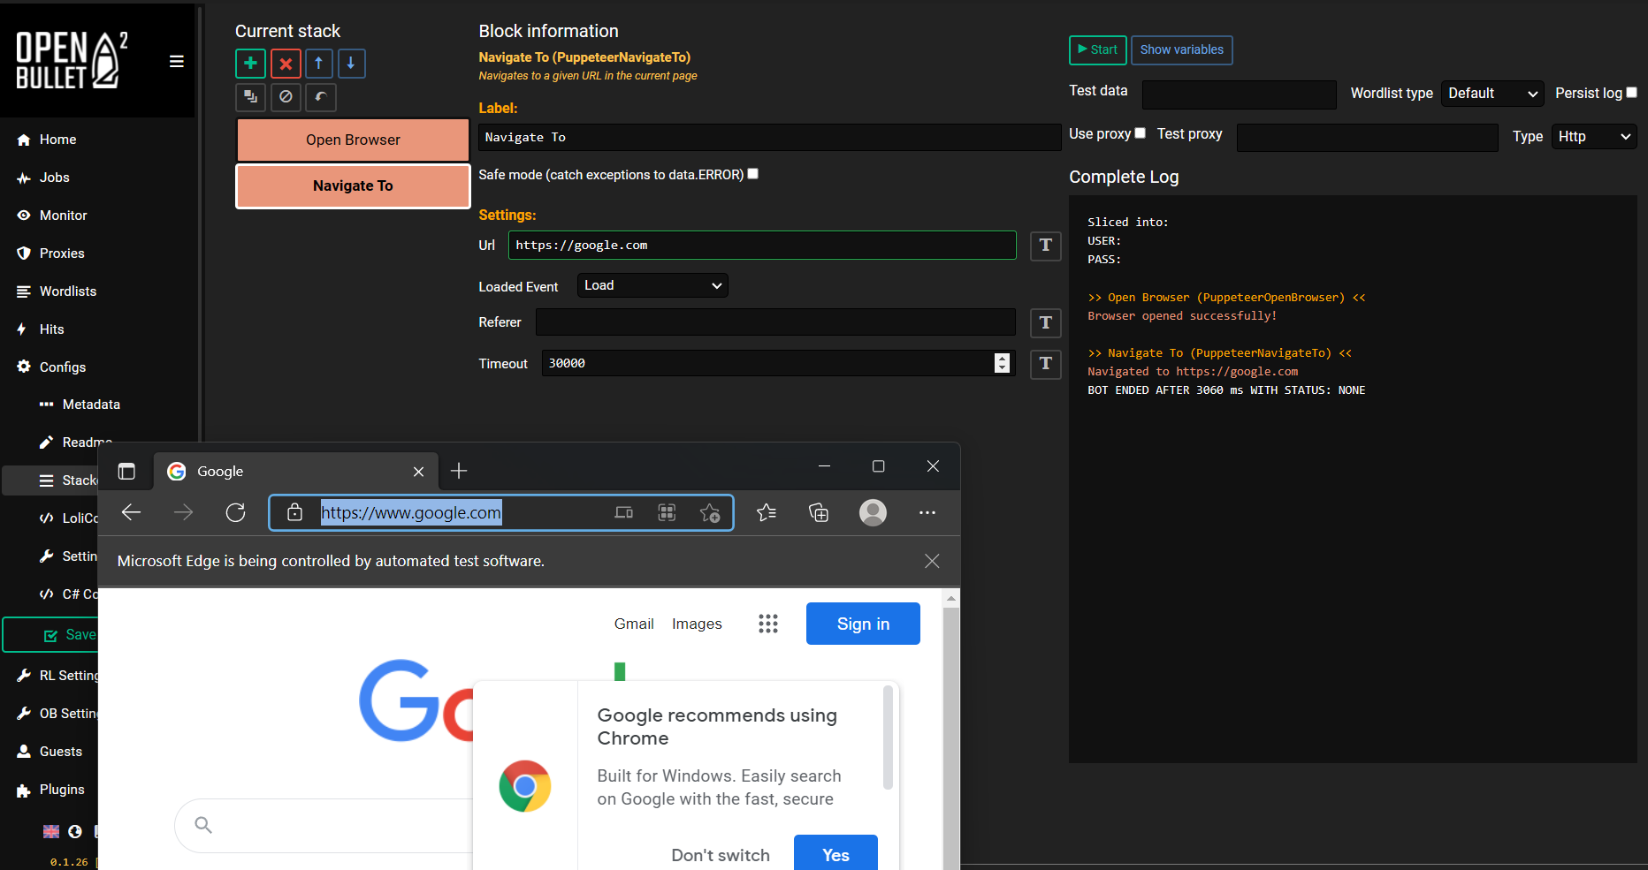Image resolution: width=1648 pixels, height=870 pixels.
Task: Open a new tab in Edge
Action: tap(459, 471)
